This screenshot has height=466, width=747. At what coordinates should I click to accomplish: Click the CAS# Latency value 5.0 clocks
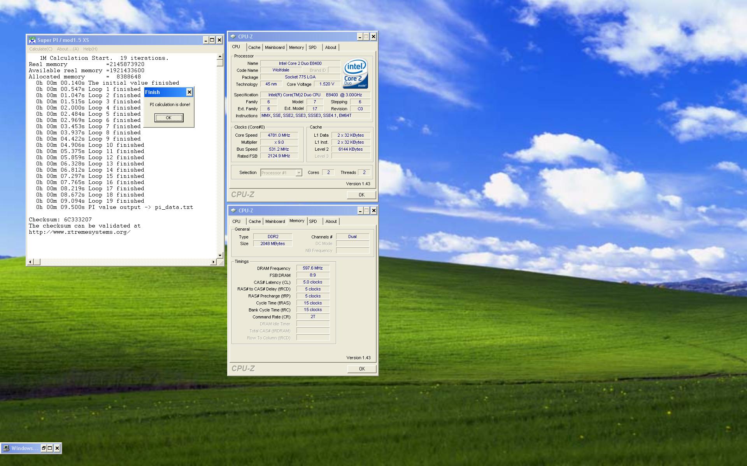coord(313,282)
